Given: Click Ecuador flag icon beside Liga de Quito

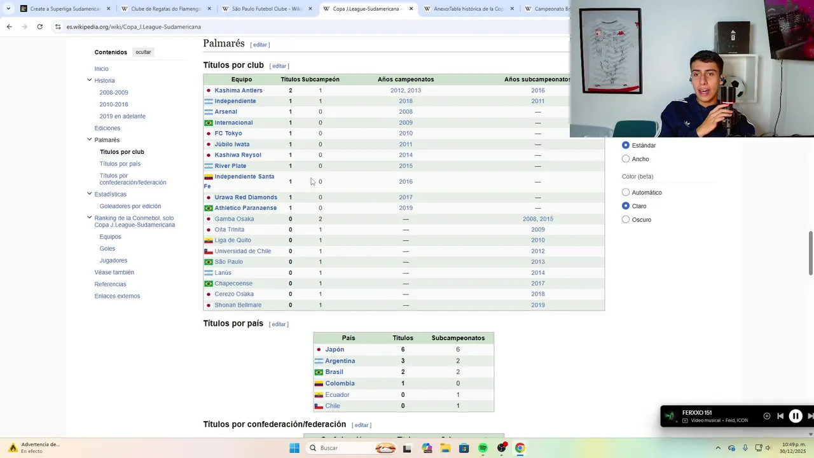Looking at the screenshot, I should click(x=208, y=240).
